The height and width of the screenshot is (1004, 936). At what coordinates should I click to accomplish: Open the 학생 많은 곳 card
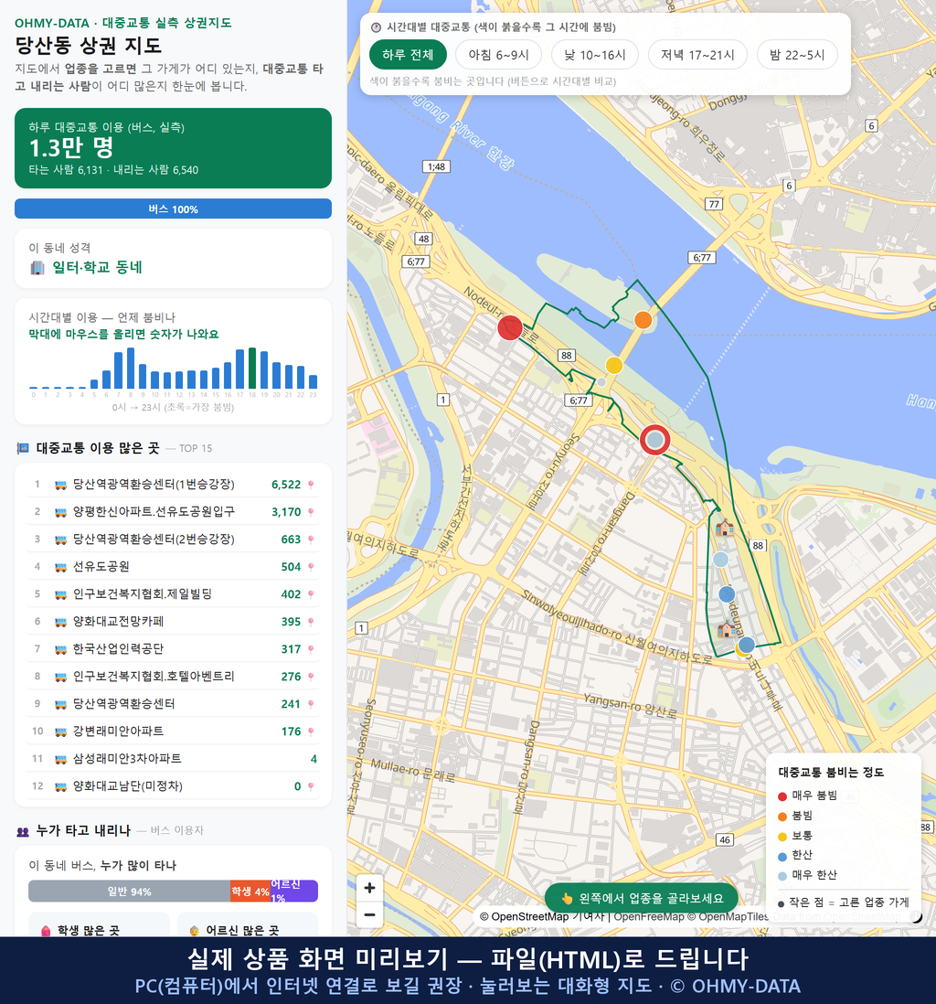tap(100, 925)
